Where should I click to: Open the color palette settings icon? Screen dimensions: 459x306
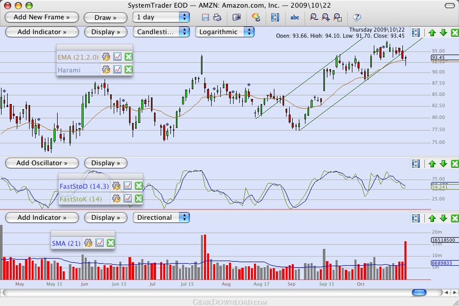tap(256, 17)
